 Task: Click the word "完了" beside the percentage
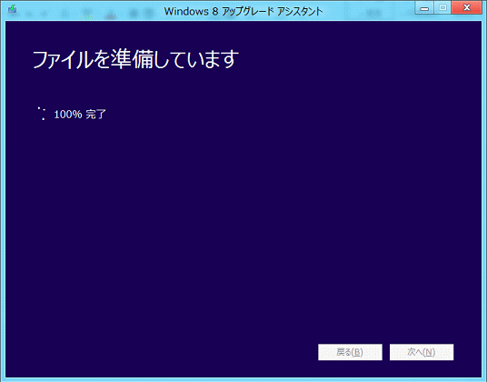click(96, 114)
